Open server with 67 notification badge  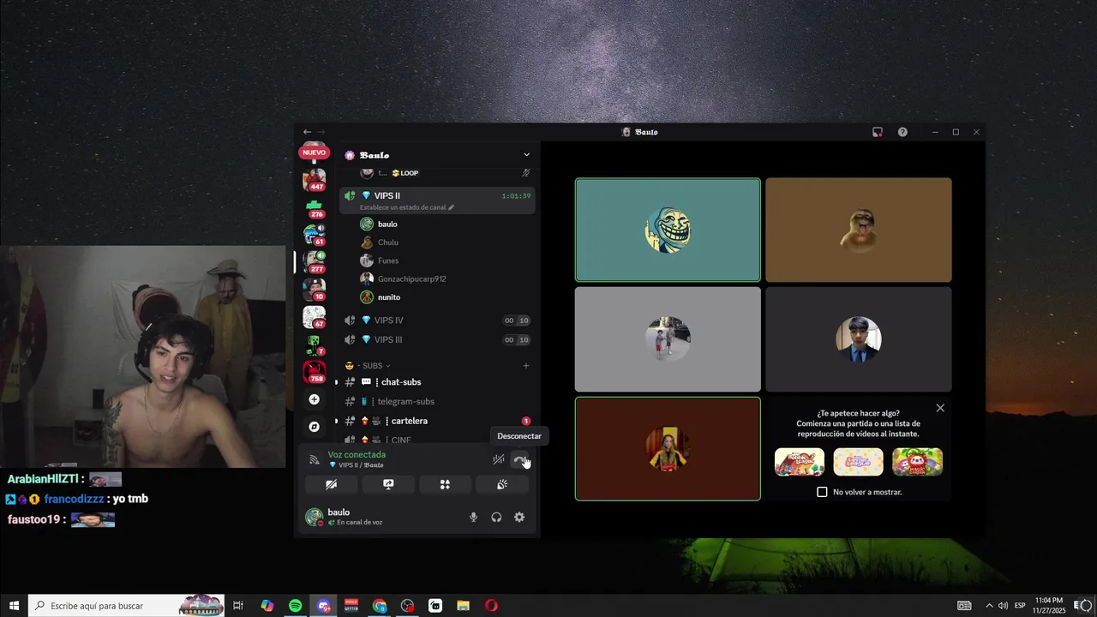tap(315, 316)
